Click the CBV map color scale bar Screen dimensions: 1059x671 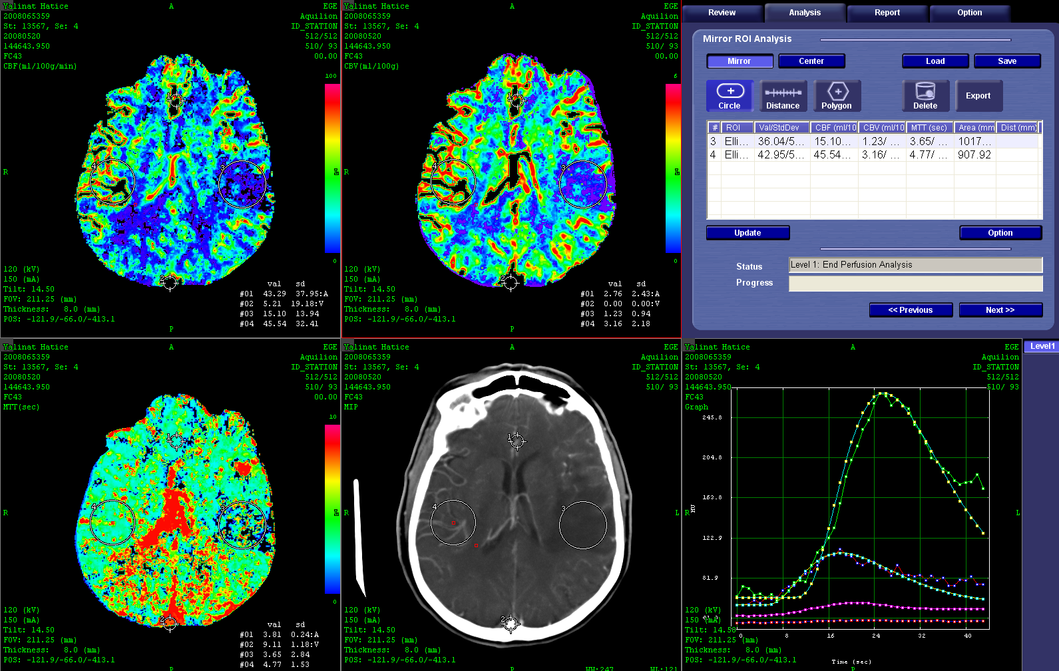(673, 168)
